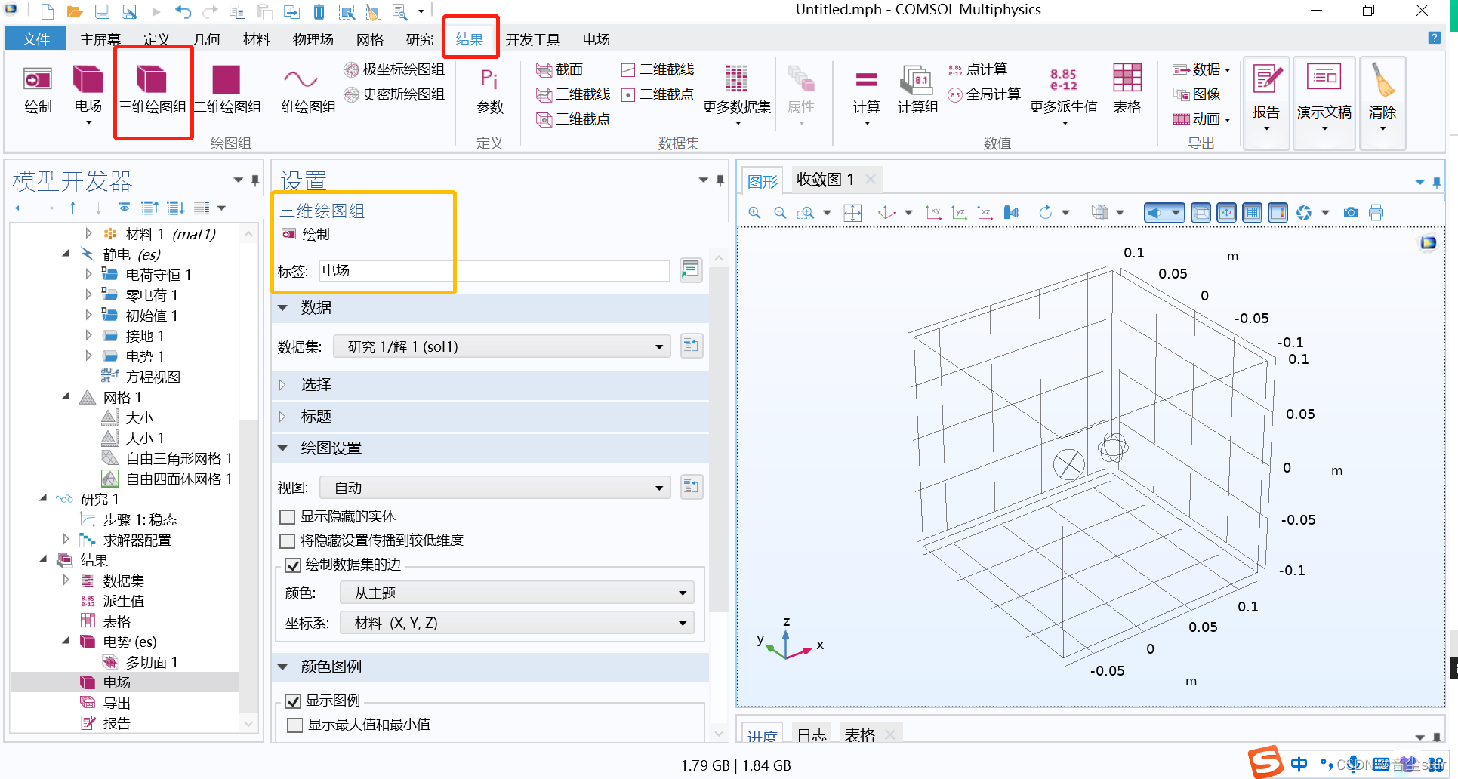Click the 绘制 plot button in ribbon
The width and height of the screenshot is (1458, 779).
pos(38,91)
